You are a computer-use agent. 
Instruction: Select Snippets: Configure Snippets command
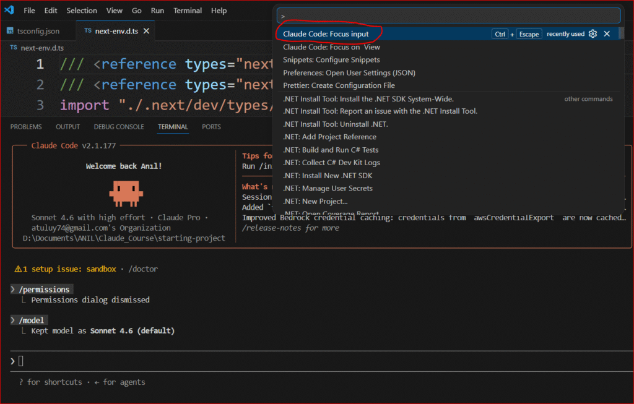pyautogui.click(x=448, y=60)
